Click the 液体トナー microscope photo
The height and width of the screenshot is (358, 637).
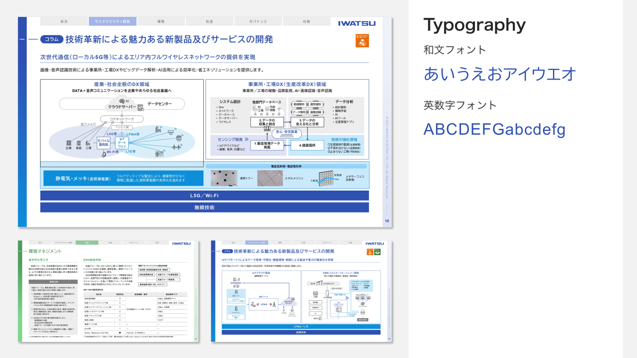tap(224, 178)
